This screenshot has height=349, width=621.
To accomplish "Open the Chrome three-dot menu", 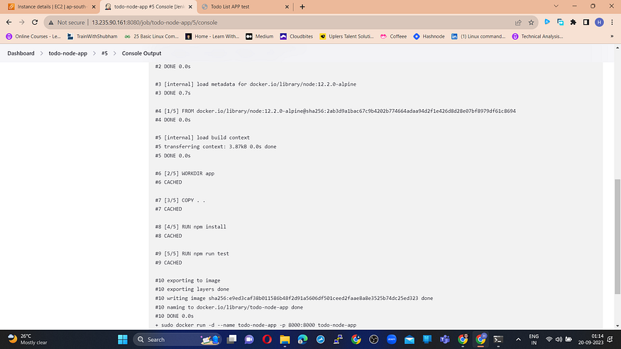I will (612, 23).
